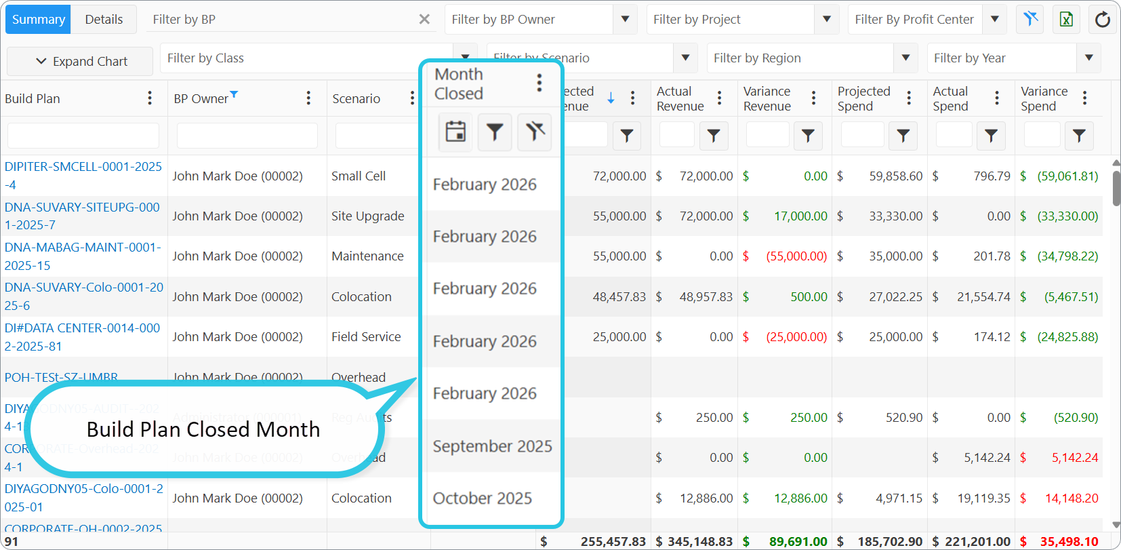Click the scrollbar down arrow
The height and width of the screenshot is (550, 1121).
[x=1116, y=524]
